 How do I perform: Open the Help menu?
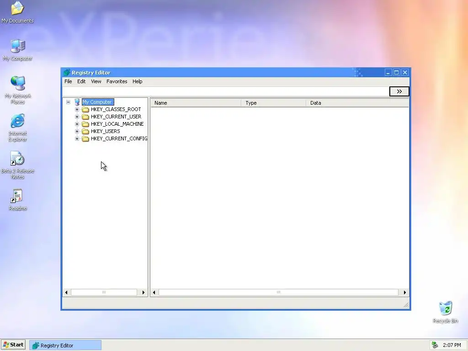137,81
